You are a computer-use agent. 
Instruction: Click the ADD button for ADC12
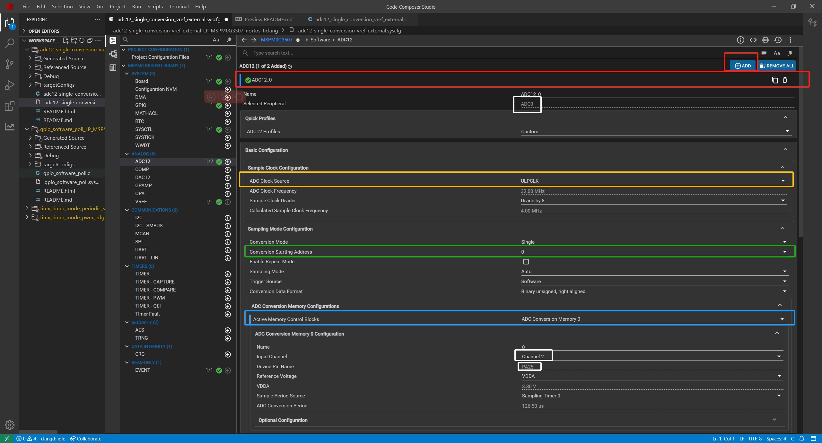click(x=743, y=66)
